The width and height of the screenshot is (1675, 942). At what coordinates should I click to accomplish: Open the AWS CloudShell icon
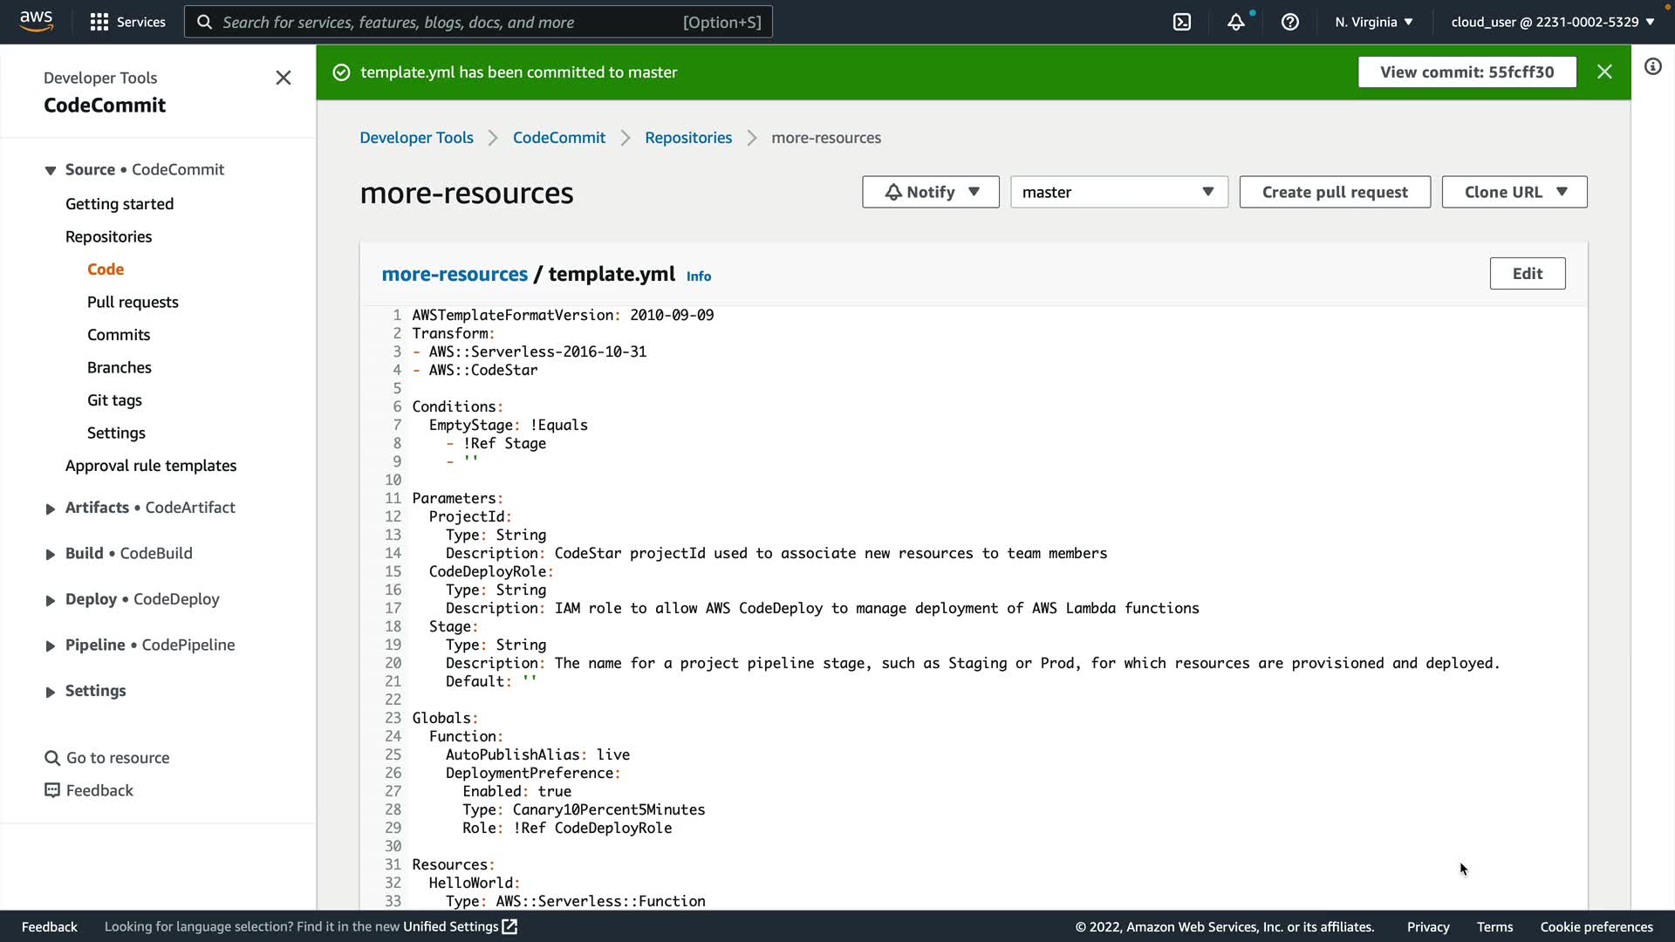click(x=1182, y=22)
